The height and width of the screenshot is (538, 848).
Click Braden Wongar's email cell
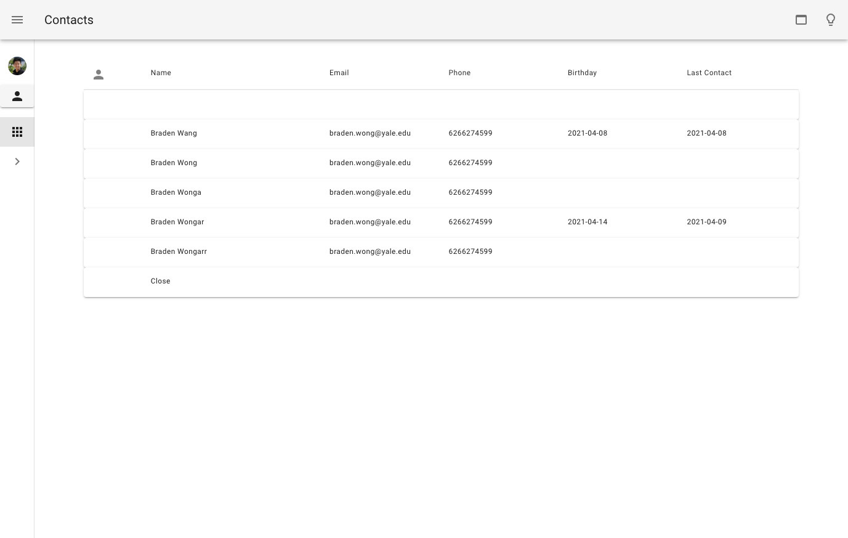click(x=370, y=222)
